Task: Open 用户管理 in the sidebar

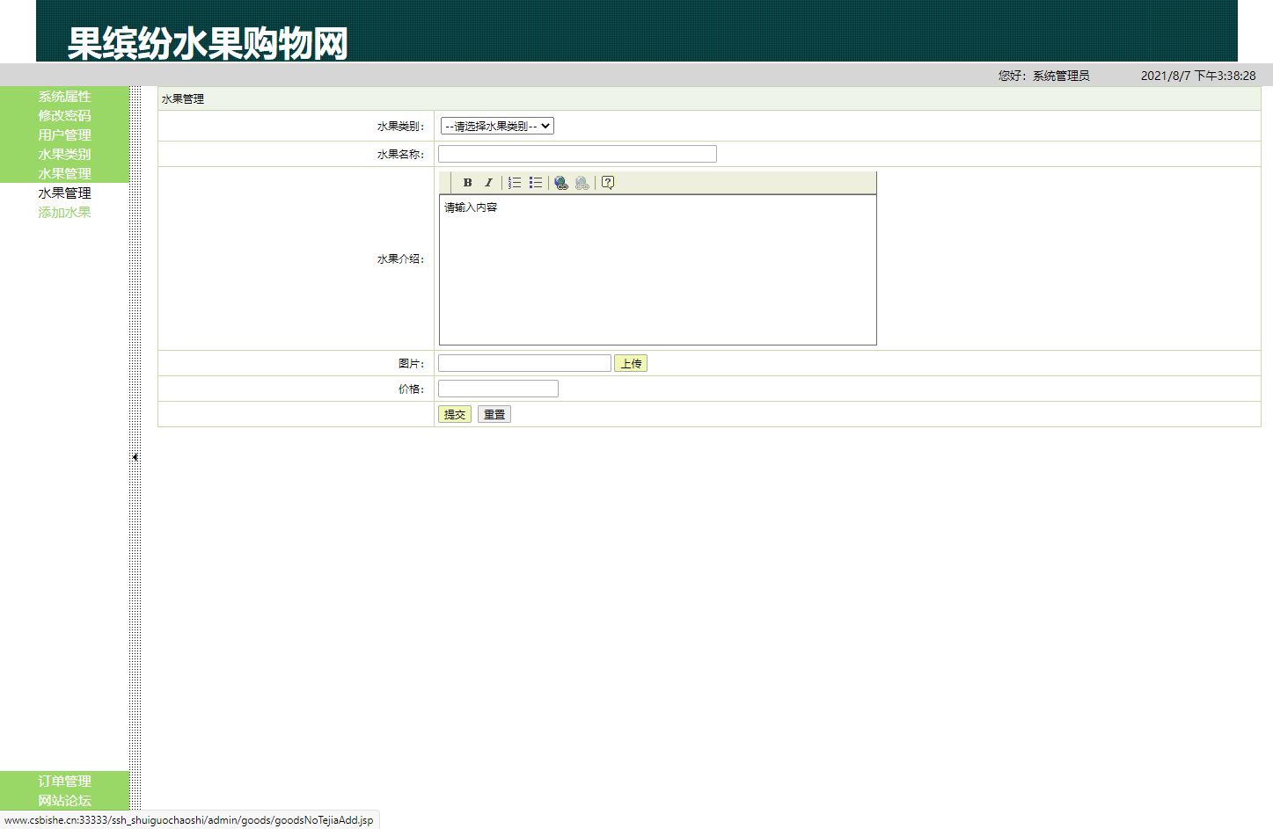Action: [x=64, y=135]
